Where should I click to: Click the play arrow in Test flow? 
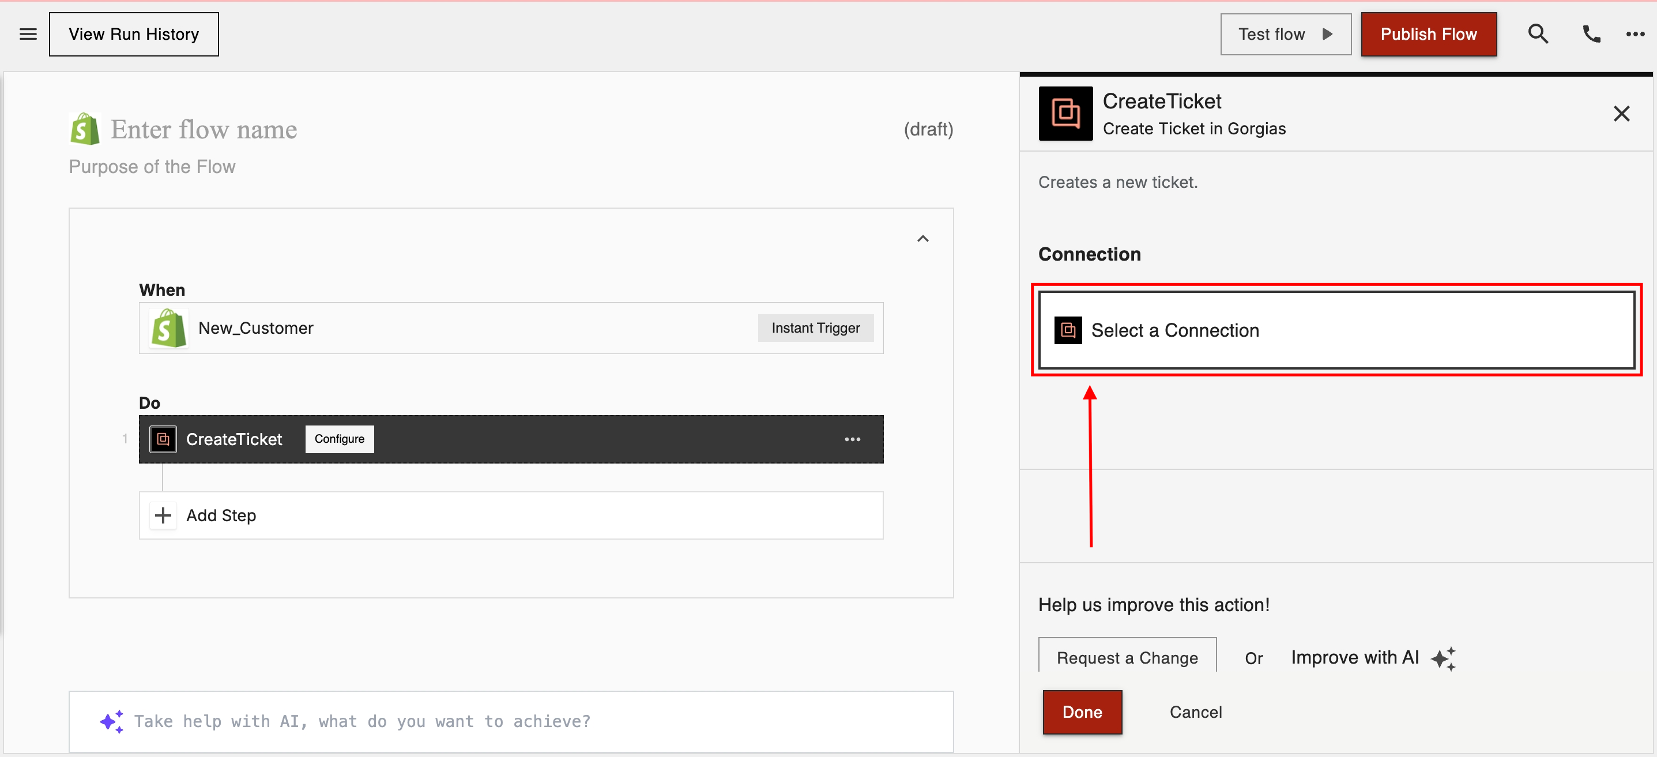pyautogui.click(x=1327, y=34)
